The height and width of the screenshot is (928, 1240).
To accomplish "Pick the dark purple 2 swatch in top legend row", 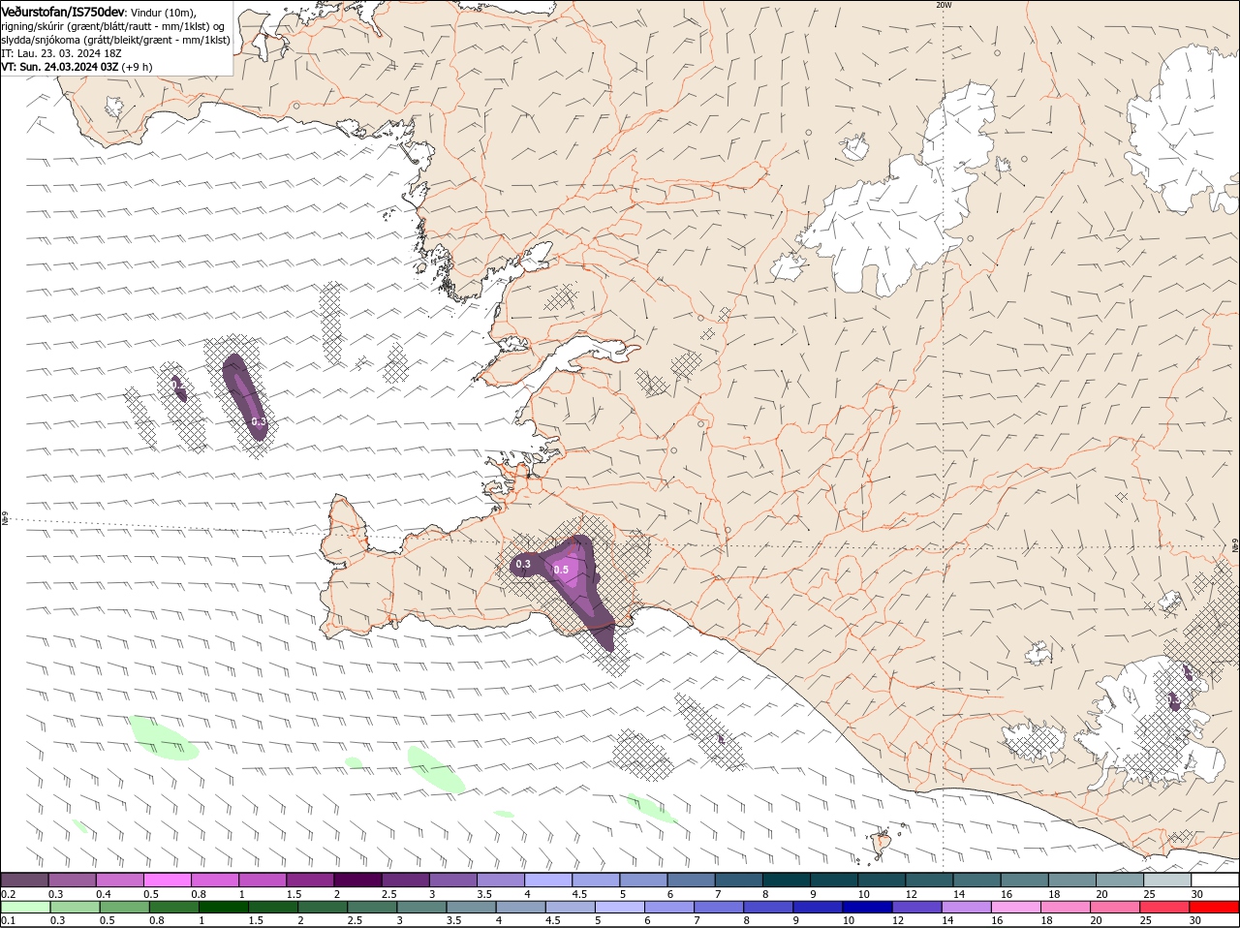I will pyautogui.click(x=358, y=879).
